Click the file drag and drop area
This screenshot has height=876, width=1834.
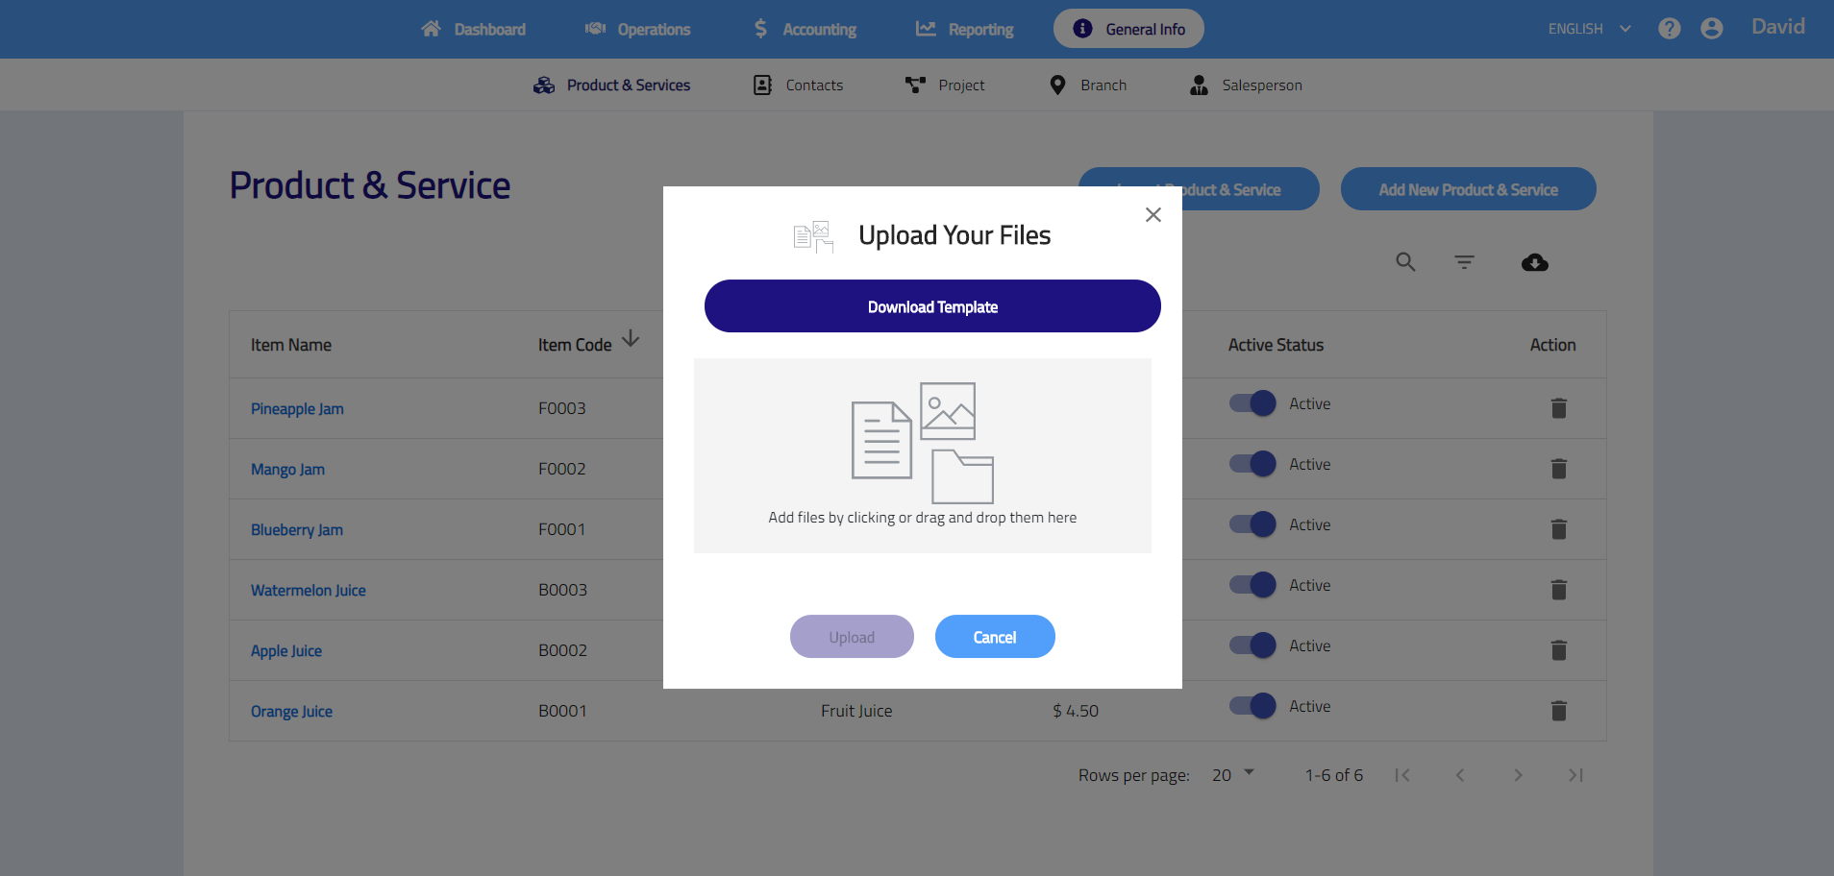pyautogui.click(x=922, y=455)
